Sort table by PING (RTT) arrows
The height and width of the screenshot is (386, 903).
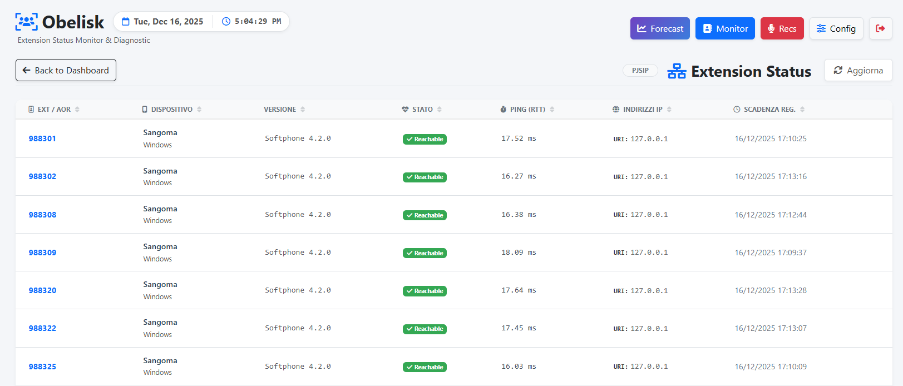point(552,110)
